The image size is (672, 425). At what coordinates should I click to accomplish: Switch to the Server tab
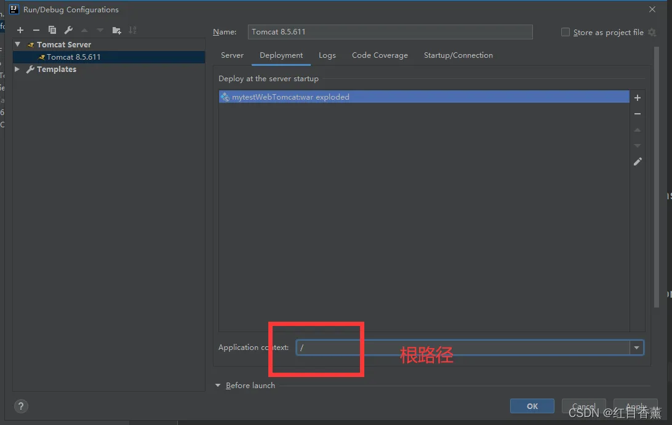pos(232,55)
